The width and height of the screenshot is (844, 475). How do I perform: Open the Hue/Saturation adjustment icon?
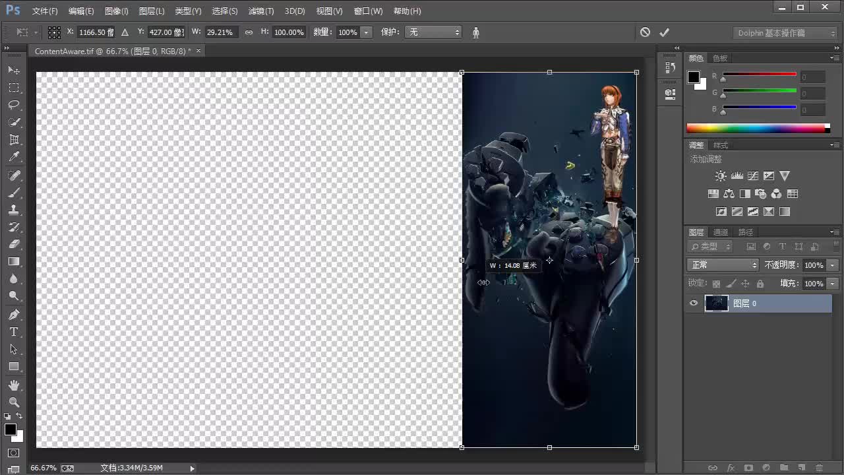tap(713, 193)
